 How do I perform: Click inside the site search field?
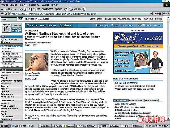point(8,19)
